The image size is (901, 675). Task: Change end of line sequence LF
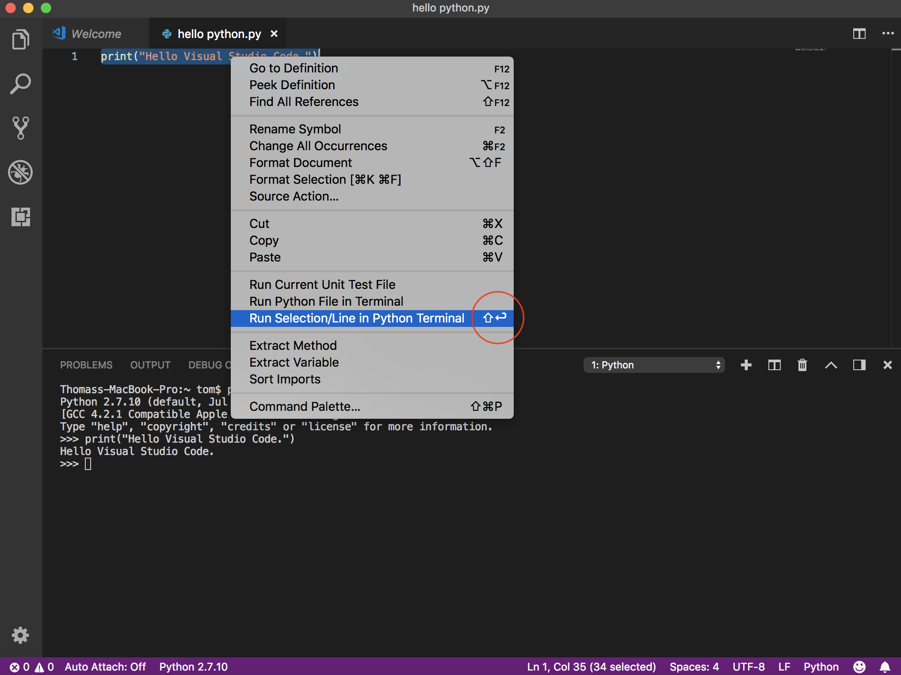(x=784, y=667)
